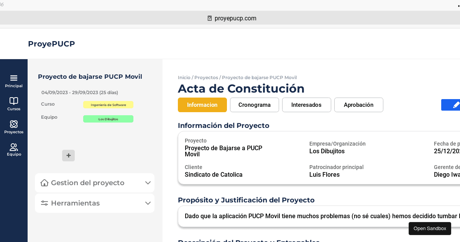Click the sliders icon beside Herramientas
The width and height of the screenshot is (460, 242).
tap(44, 203)
